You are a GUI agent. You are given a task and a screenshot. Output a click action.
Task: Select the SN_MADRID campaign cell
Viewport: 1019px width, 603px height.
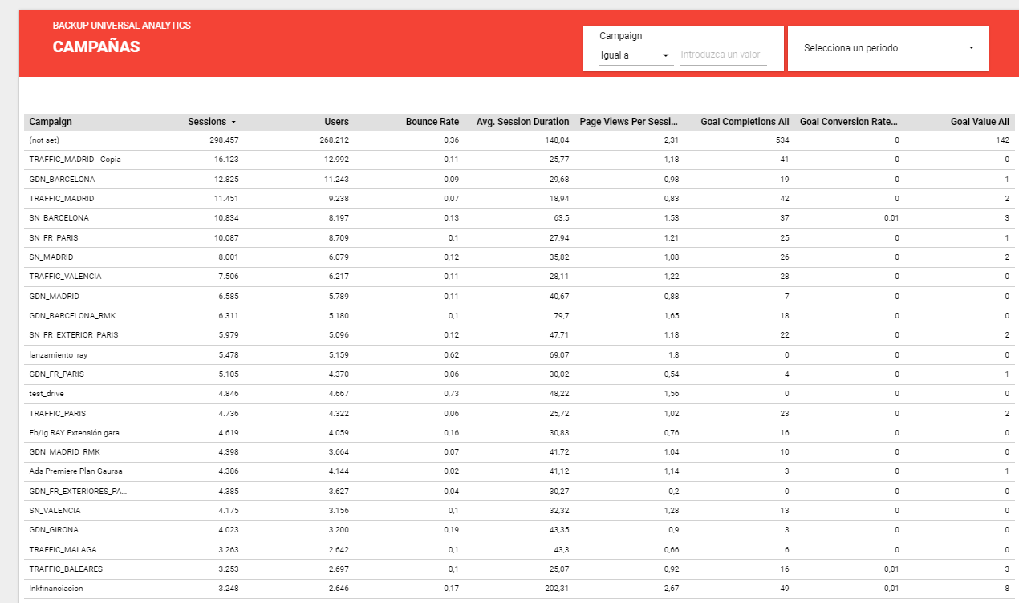[51, 257]
